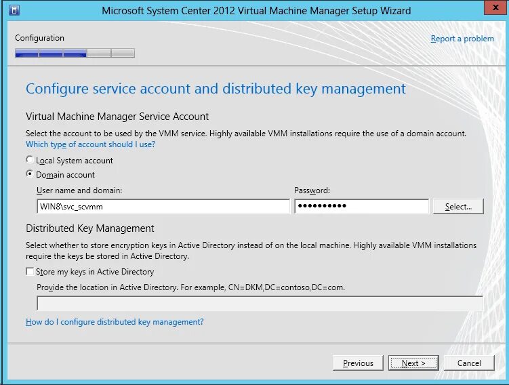This screenshot has width=509, height=385.
Task: Click the Active Directory location field
Action: point(260,303)
